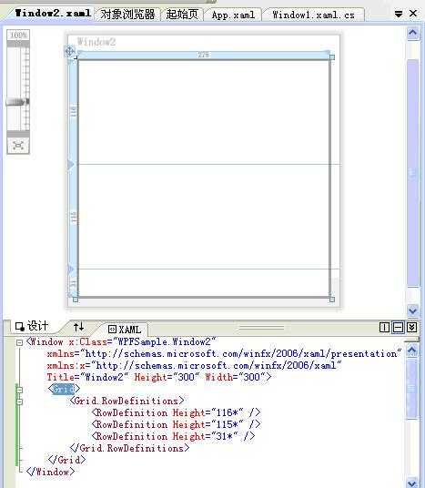This screenshot has height=488, width=425.
Task: Click the Window2 title in the designer
Action: tap(96, 42)
